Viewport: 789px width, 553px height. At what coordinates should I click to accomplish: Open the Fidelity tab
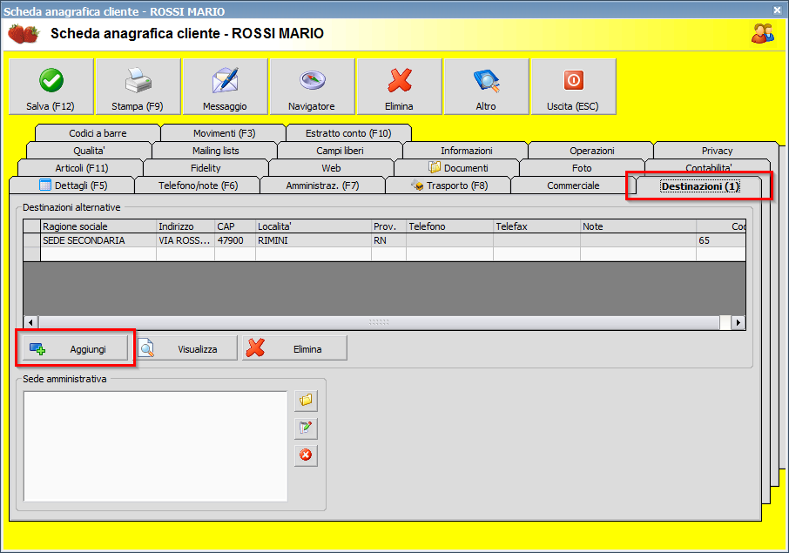[x=206, y=168]
